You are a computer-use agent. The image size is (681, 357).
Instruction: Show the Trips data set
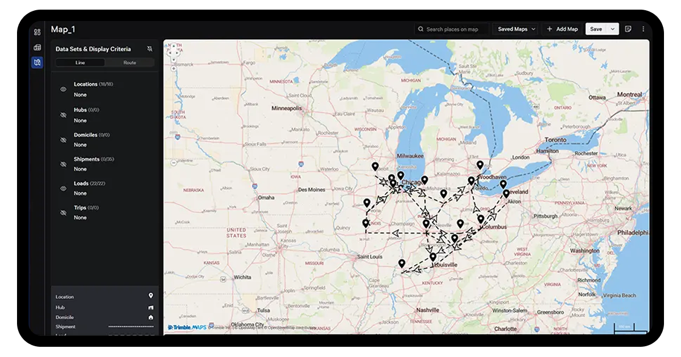pos(64,212)
